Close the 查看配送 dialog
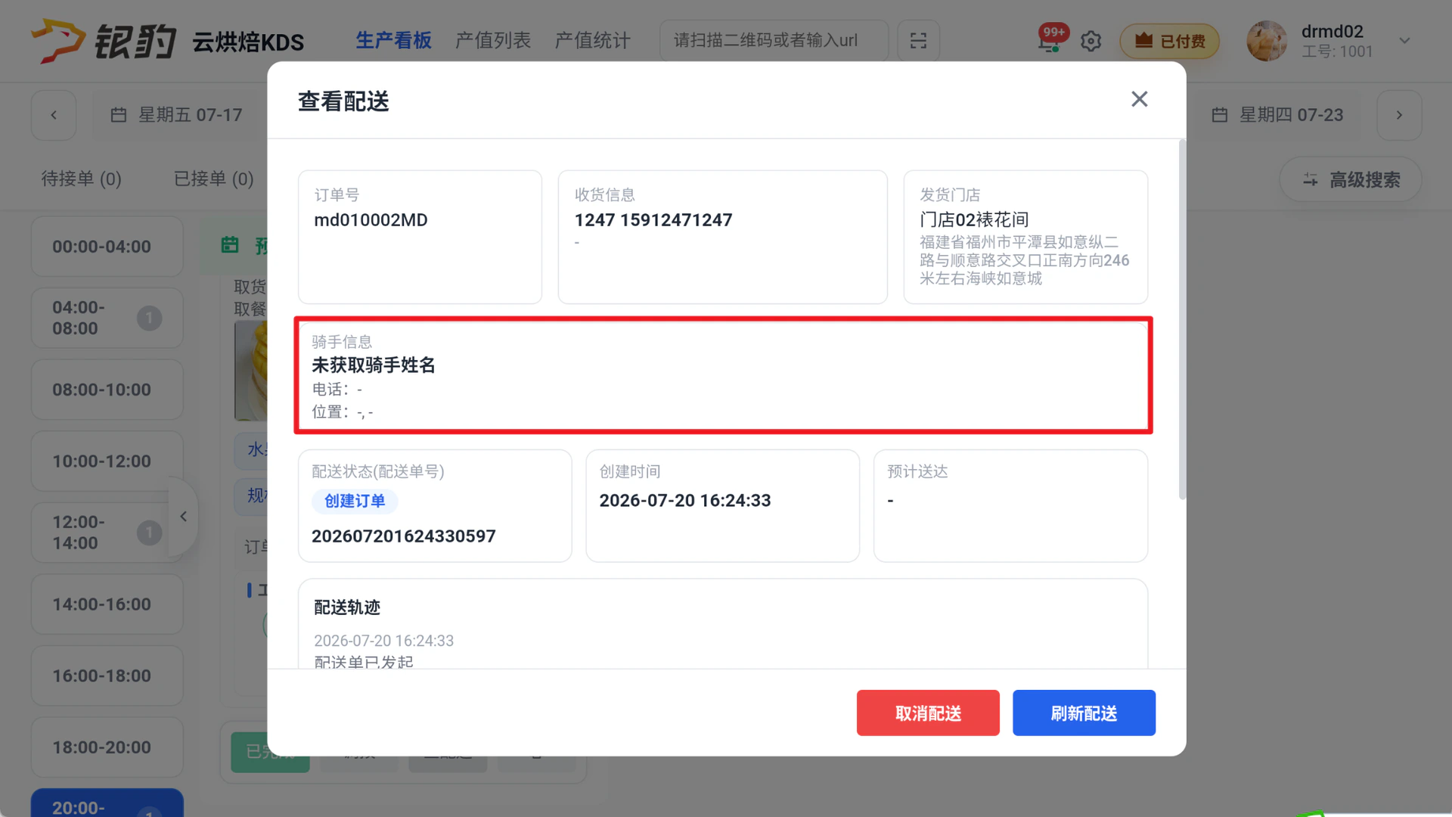Screen dimensions: 1452x817 point(1139,99)
